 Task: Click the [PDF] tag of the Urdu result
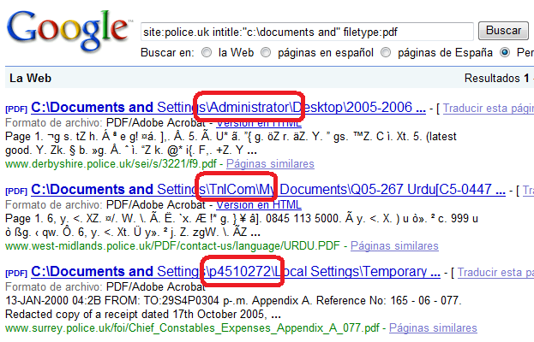tap(16, 192)
